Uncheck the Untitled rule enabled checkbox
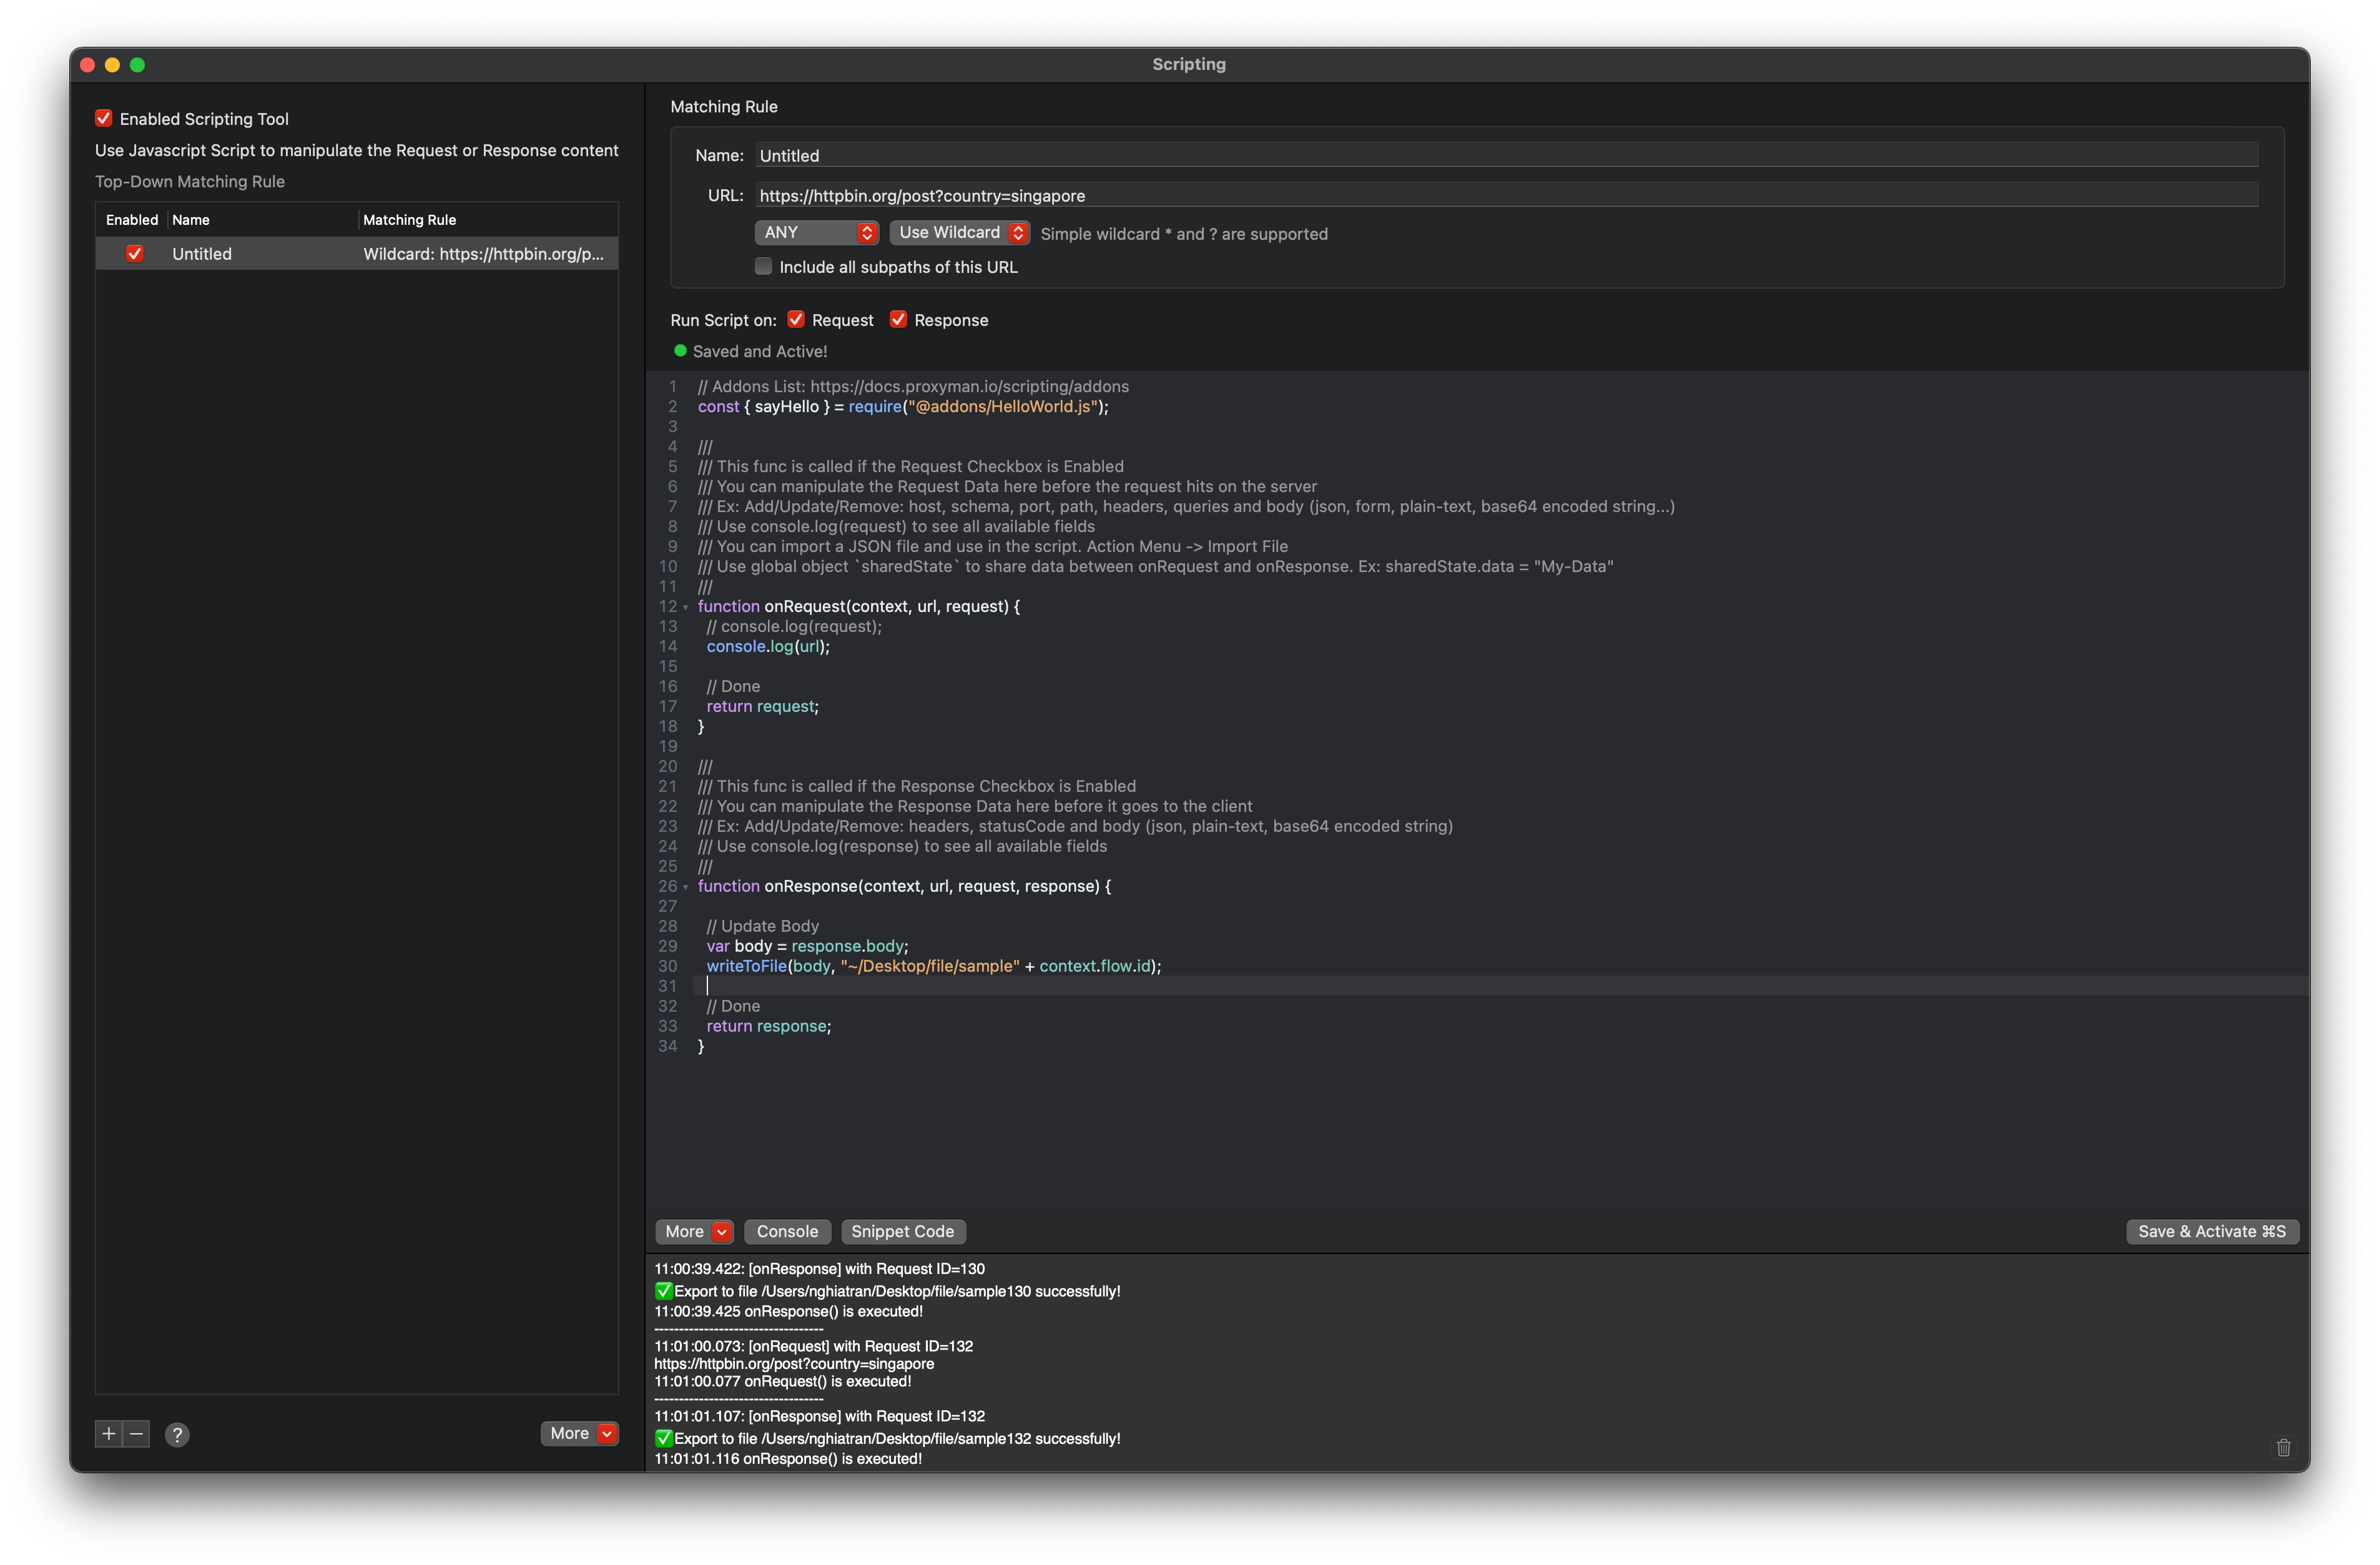Screen dimensions: 2380x1565 point(135,254)
